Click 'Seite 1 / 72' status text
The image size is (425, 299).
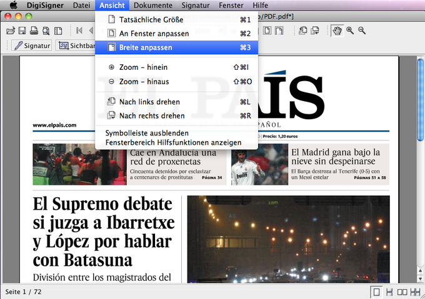[x=23, y=292]
